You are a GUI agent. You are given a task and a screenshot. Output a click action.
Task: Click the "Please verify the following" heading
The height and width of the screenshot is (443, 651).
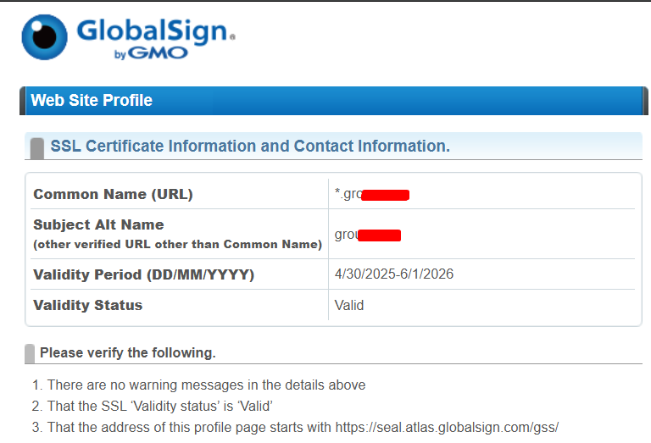pos(128,352)
